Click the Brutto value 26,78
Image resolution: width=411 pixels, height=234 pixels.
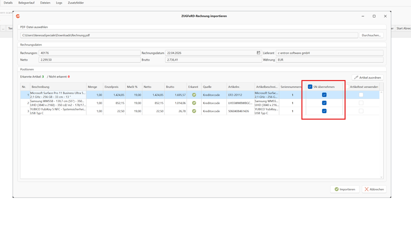(x=182, y=111)
